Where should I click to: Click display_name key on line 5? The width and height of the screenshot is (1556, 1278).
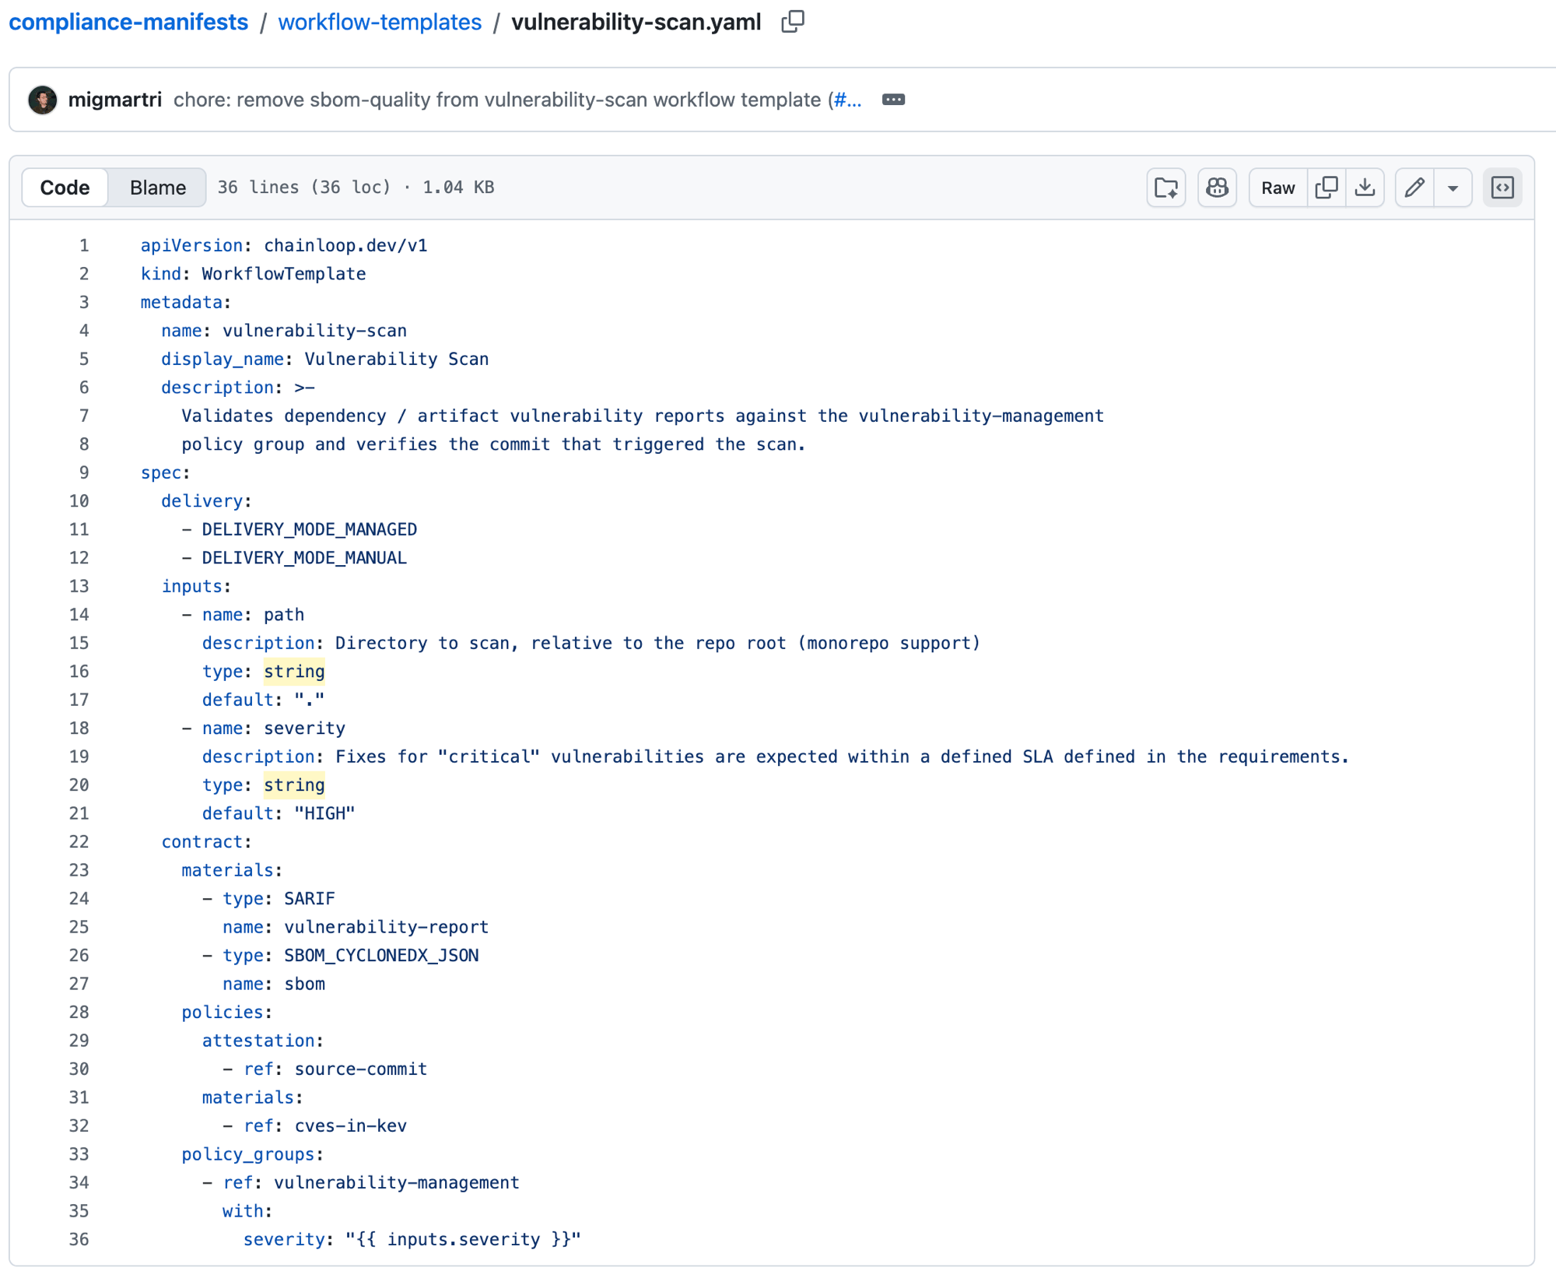223,360
